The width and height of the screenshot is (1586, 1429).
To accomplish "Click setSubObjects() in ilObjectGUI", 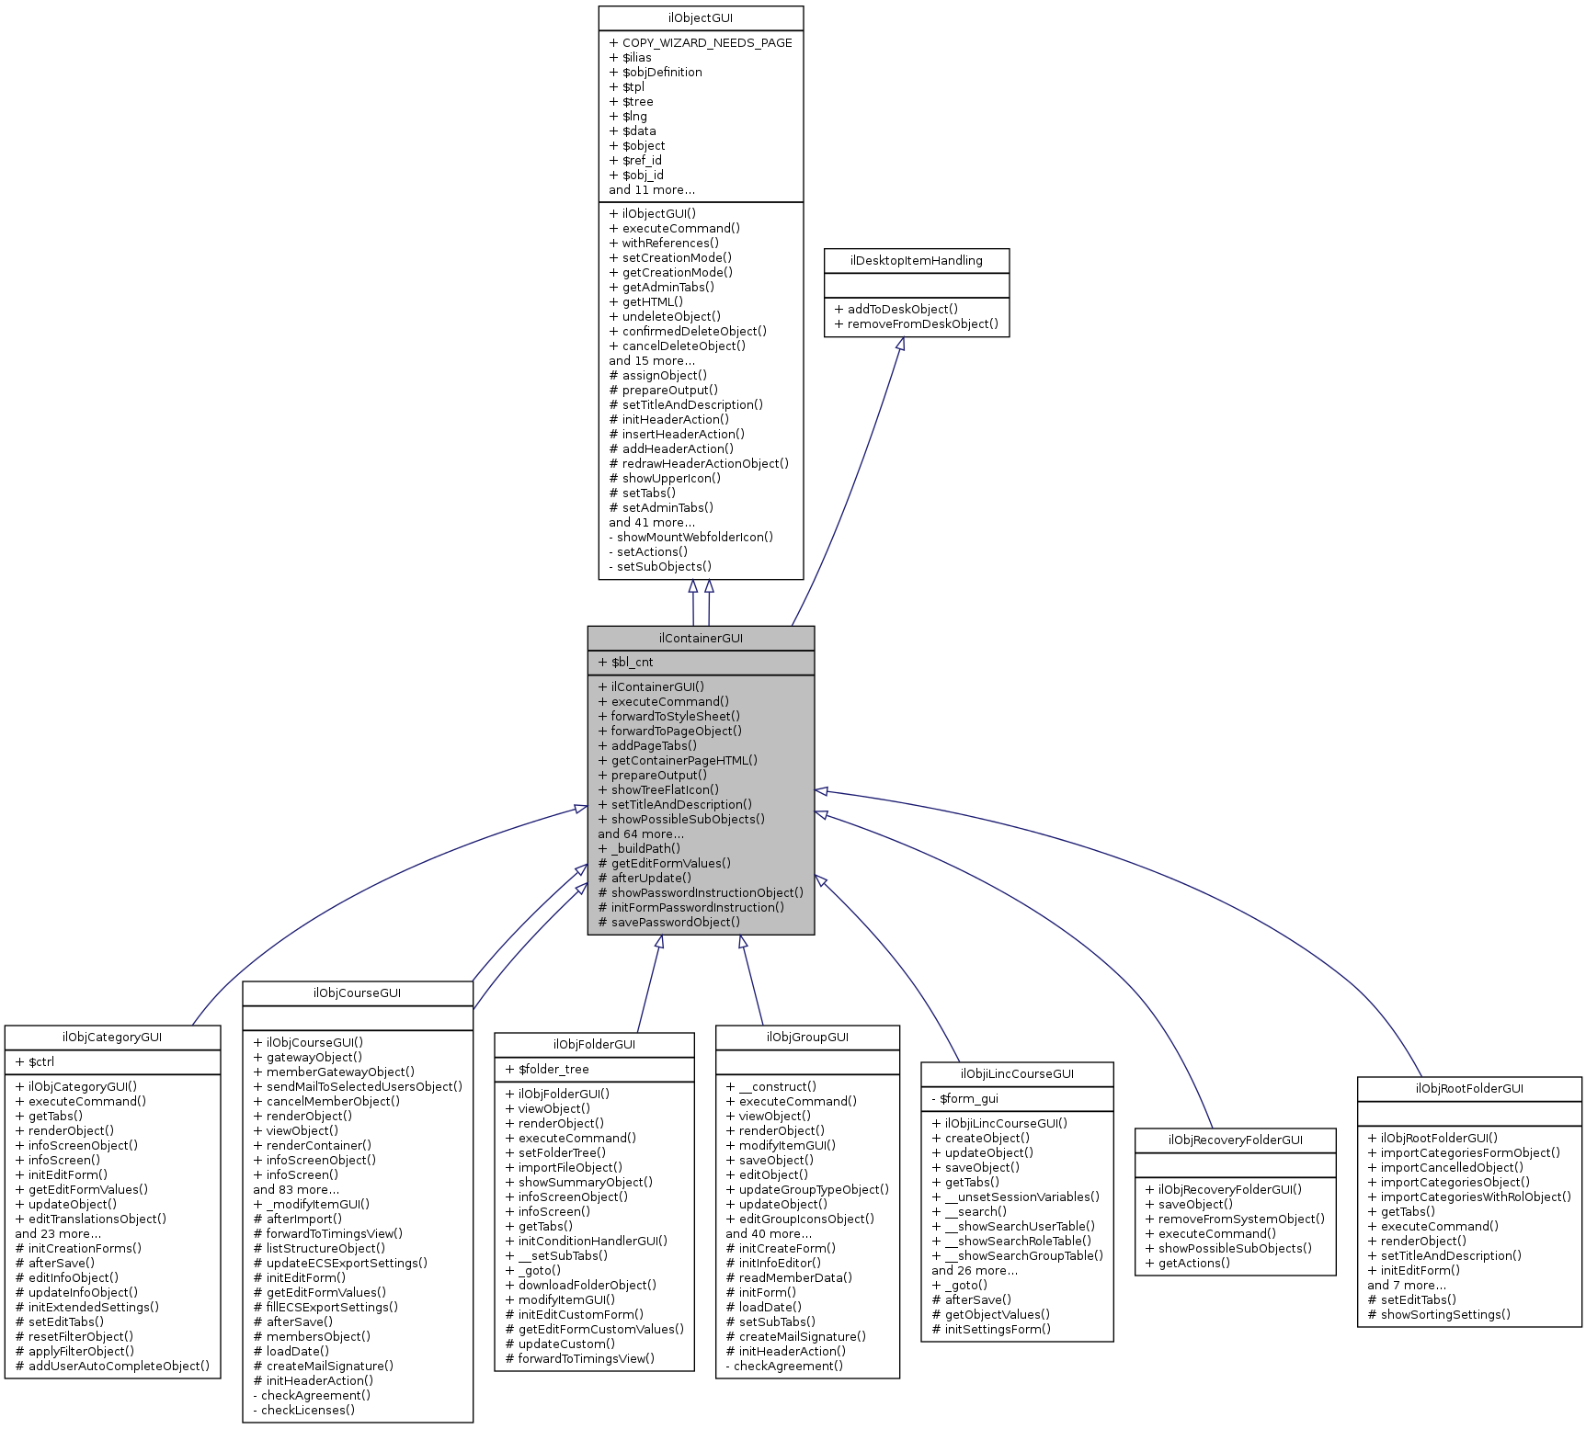I will (x=660, y=566).
